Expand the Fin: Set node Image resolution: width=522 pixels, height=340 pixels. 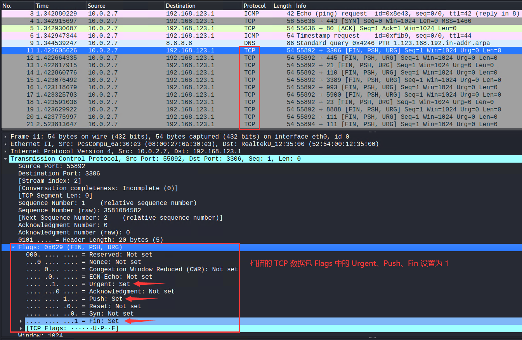[x=21, y=321]
